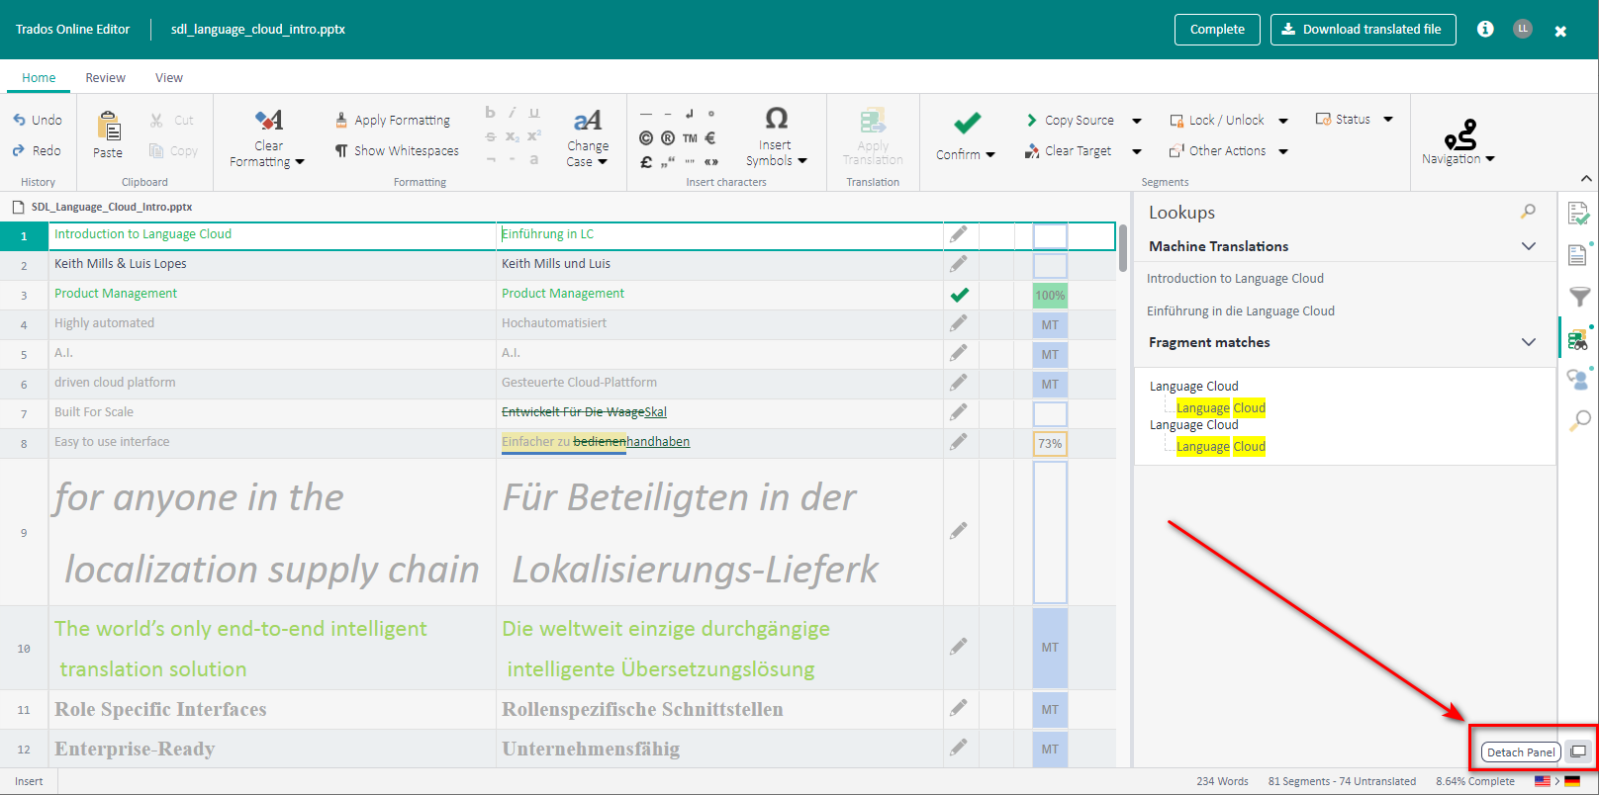Insert the registered ® symbol
1599x795 pixels.
coord(668,138)
